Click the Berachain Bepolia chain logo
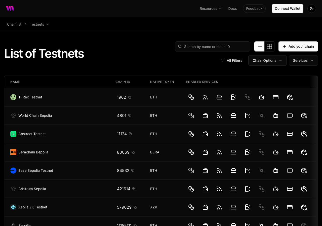Image resolution: width=322 pixels, height=226 pixels. point(13,152)
